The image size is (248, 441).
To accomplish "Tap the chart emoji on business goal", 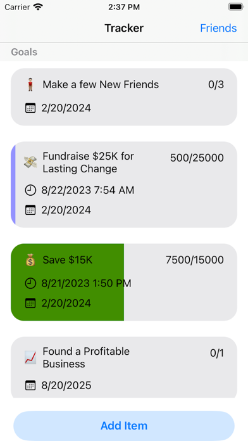I will [30, 358].
